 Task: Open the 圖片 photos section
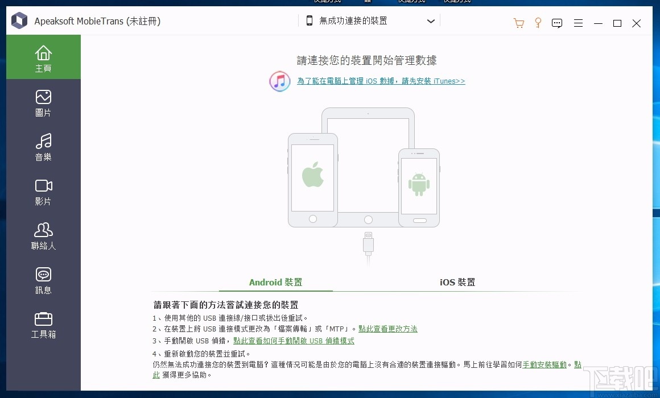[43, 103]
